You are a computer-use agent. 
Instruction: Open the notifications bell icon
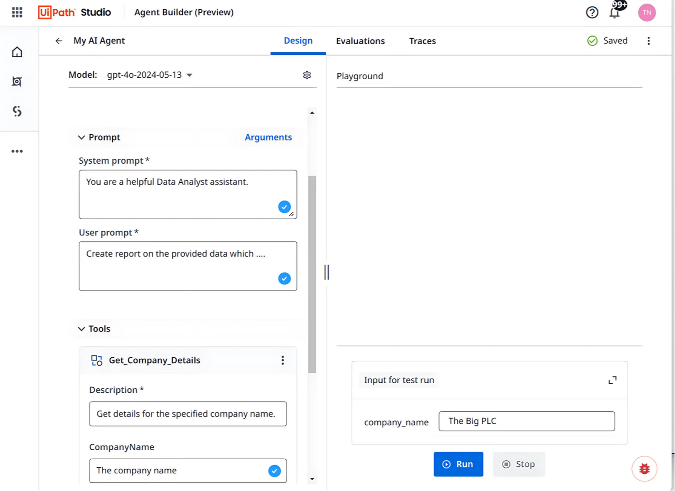tap(615, 12)
